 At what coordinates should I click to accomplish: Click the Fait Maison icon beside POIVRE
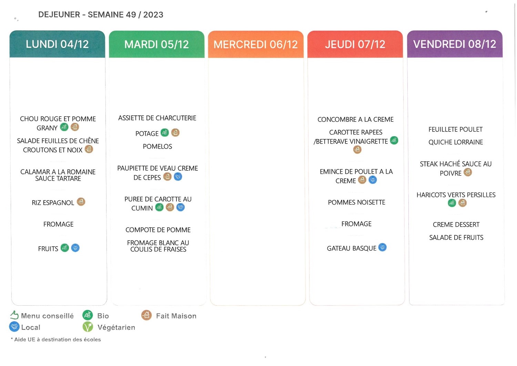(468, 172)
